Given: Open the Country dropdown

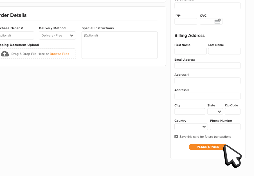Looking at the screenshot, I should (x=191, y=127).
